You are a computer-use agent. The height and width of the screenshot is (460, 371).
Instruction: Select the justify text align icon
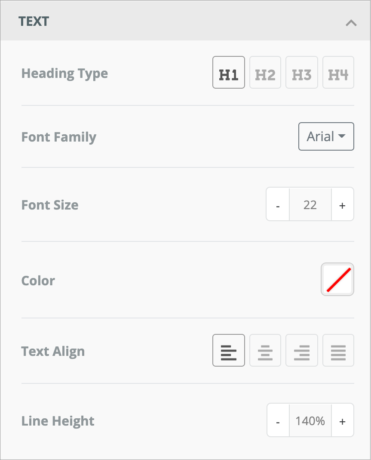coord(338,350)
